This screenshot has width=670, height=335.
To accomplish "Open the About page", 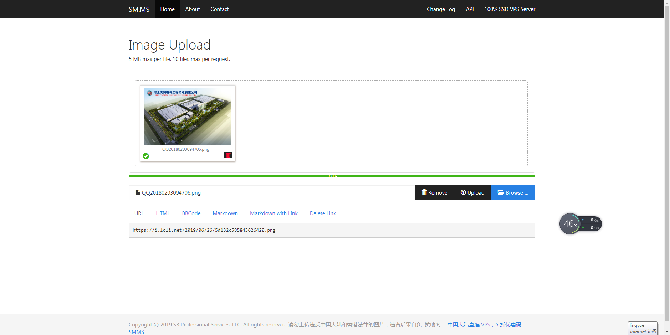I will [193, 9].
